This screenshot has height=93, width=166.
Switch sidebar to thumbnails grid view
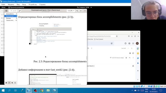tap(6, 83)
